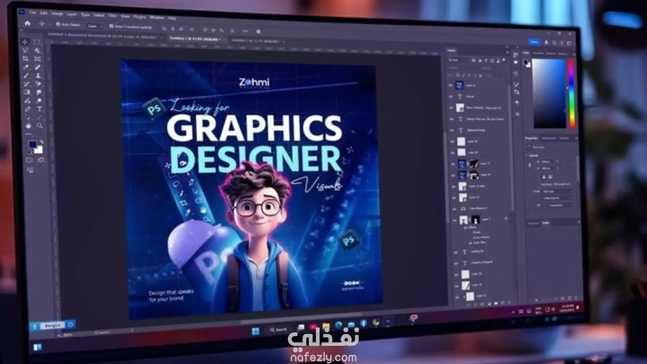The image size is (647, 364).
Task: Select the Brush tool
Action: 26,75
